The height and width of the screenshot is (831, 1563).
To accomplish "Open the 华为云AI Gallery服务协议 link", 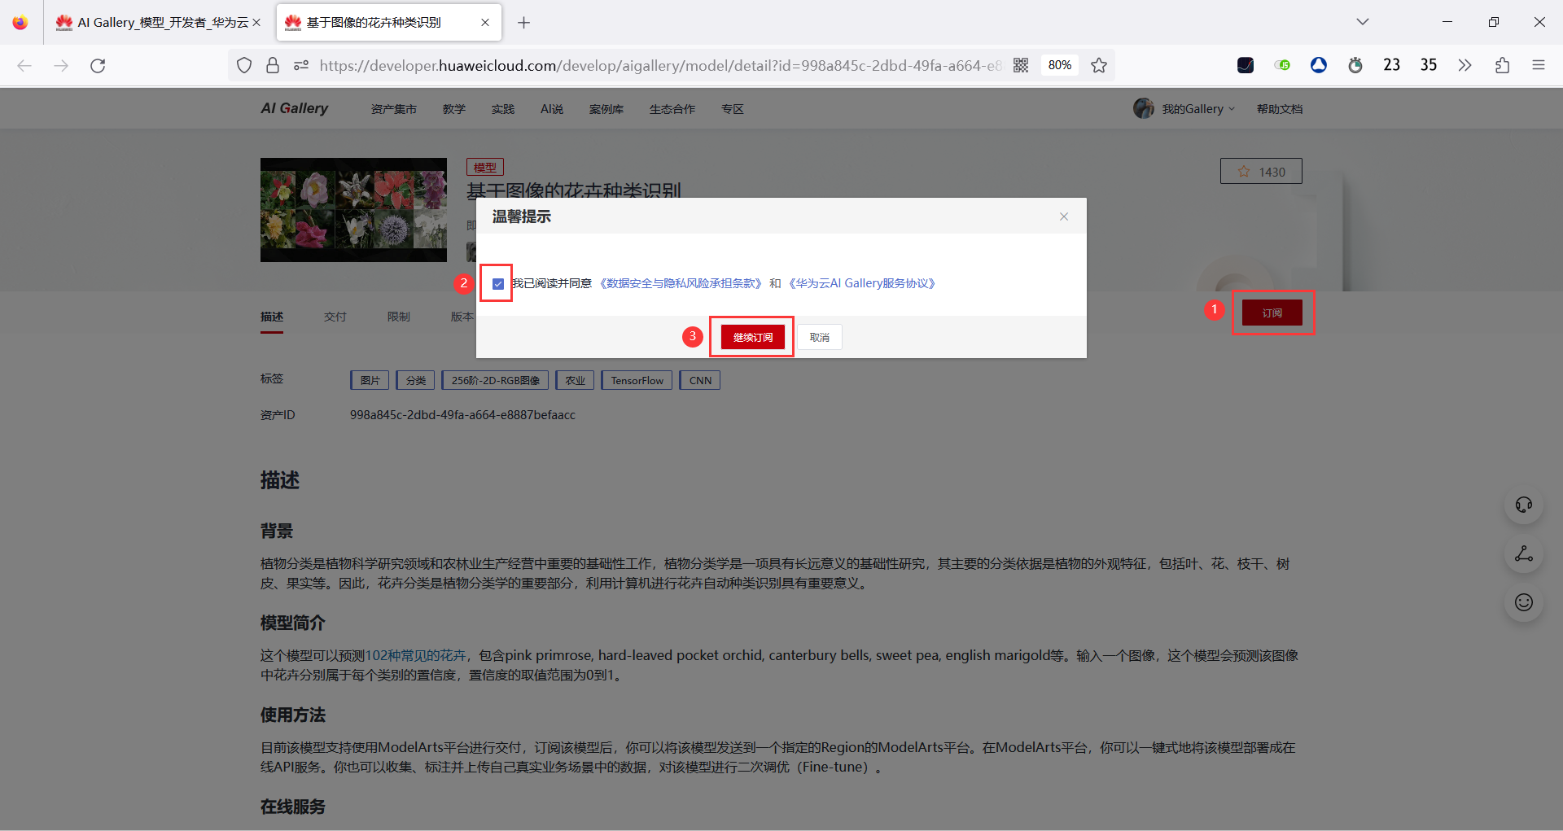I will [861, 283].
